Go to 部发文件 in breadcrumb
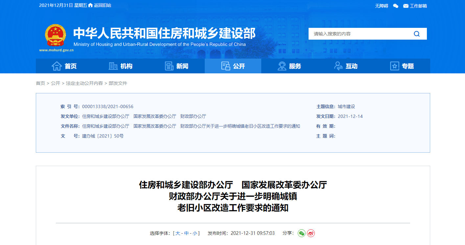The image size is (465, 245). (118, 83)
